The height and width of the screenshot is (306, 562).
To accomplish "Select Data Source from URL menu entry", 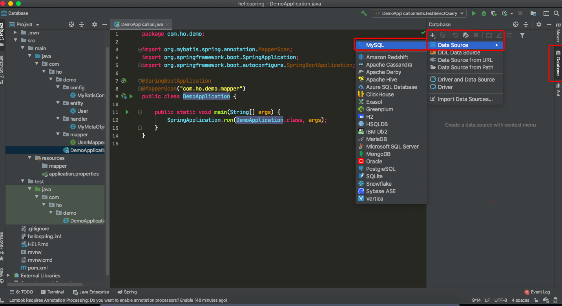I will [465, 60].
